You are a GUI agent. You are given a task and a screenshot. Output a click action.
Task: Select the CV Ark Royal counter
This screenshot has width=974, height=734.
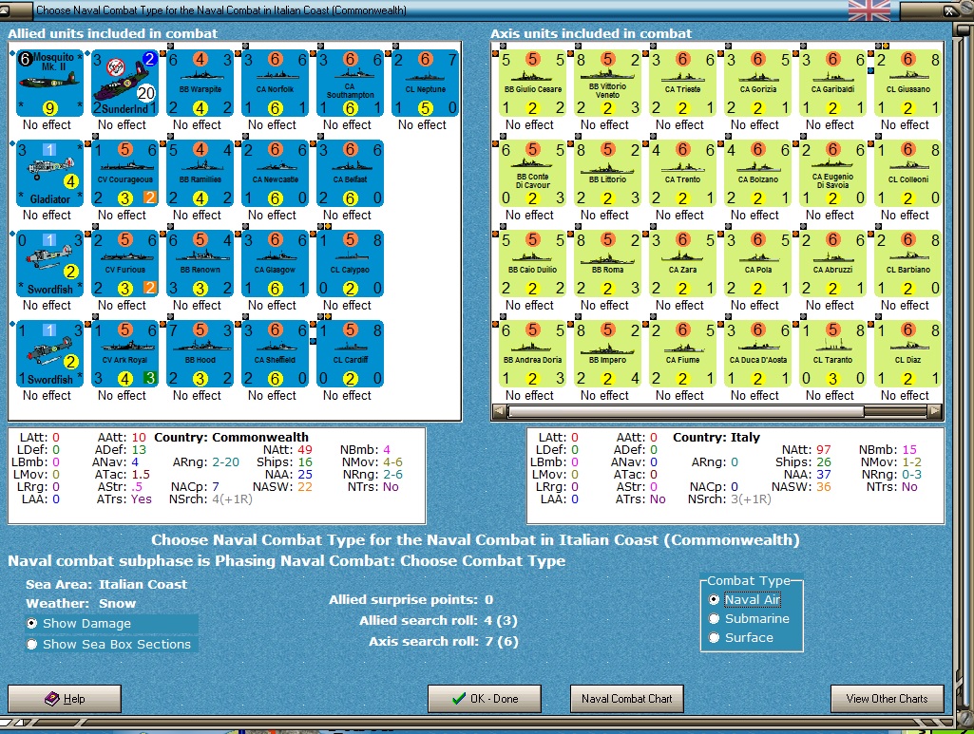click(x=124, y=353)
